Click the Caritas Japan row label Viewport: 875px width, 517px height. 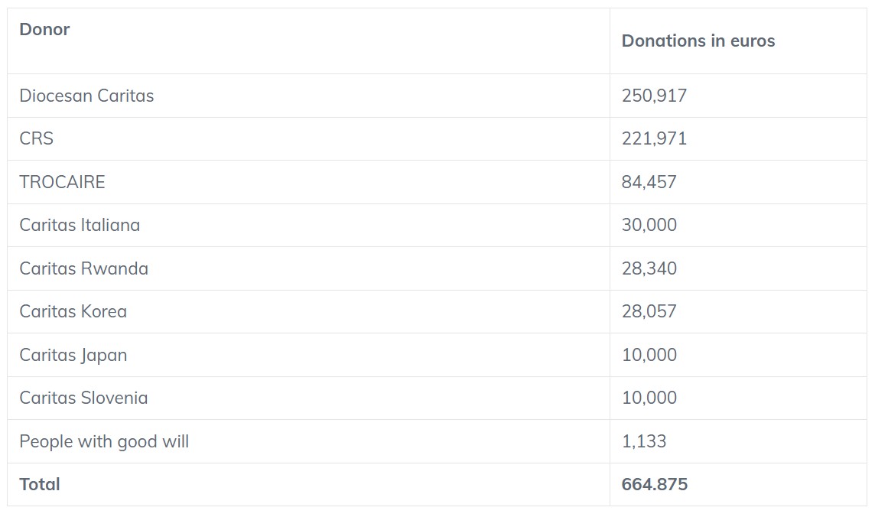click(x=73, y=355)
